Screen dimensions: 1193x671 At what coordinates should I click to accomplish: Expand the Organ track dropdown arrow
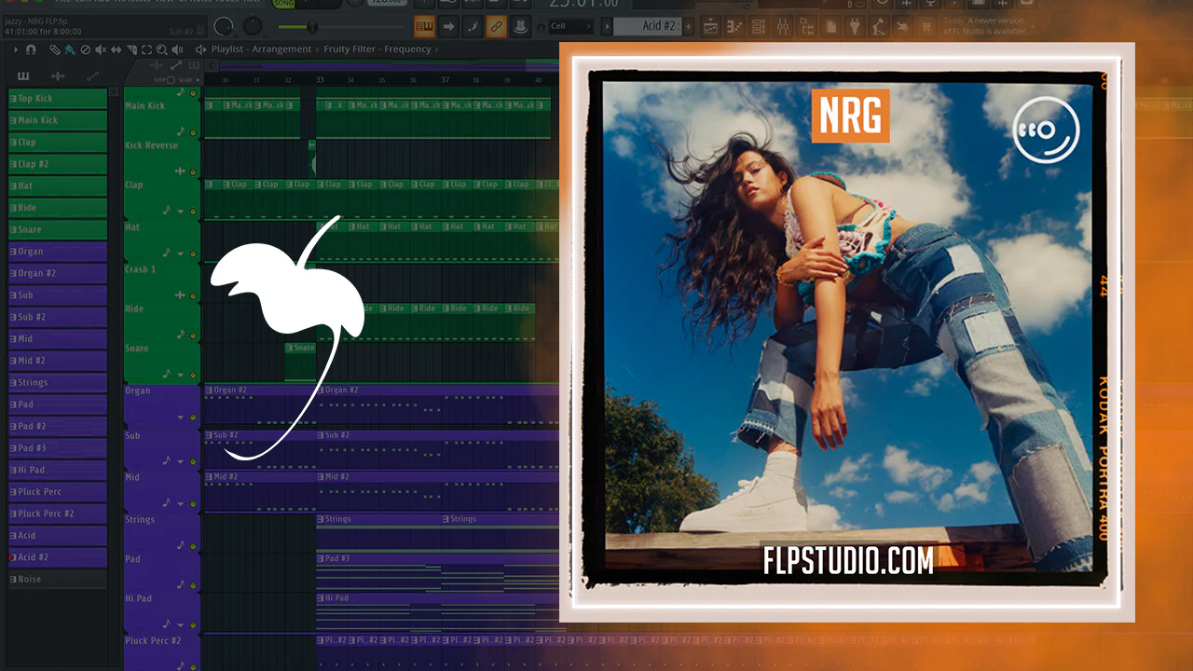180,418
